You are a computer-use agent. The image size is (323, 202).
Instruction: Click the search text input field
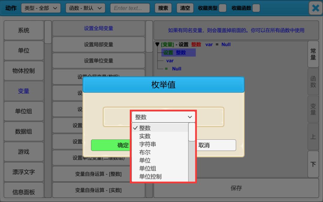(x=130, y=8)
